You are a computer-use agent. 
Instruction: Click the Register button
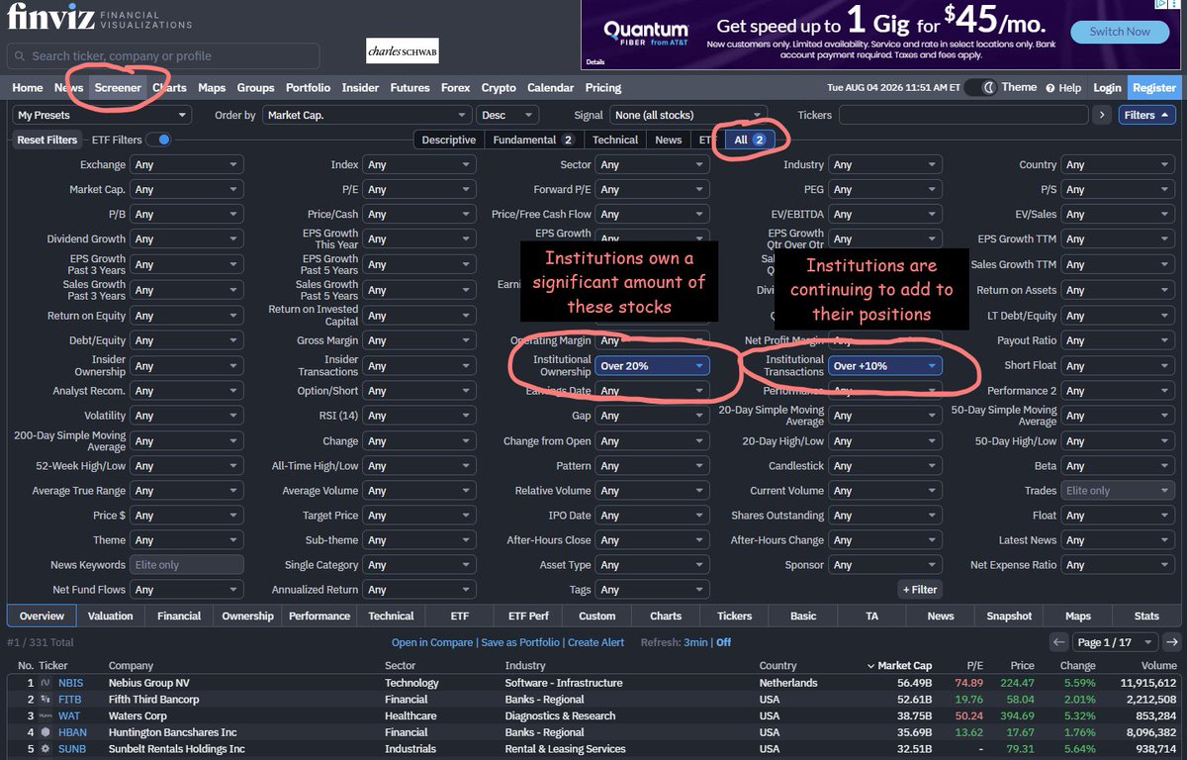tap(1154, 88)
